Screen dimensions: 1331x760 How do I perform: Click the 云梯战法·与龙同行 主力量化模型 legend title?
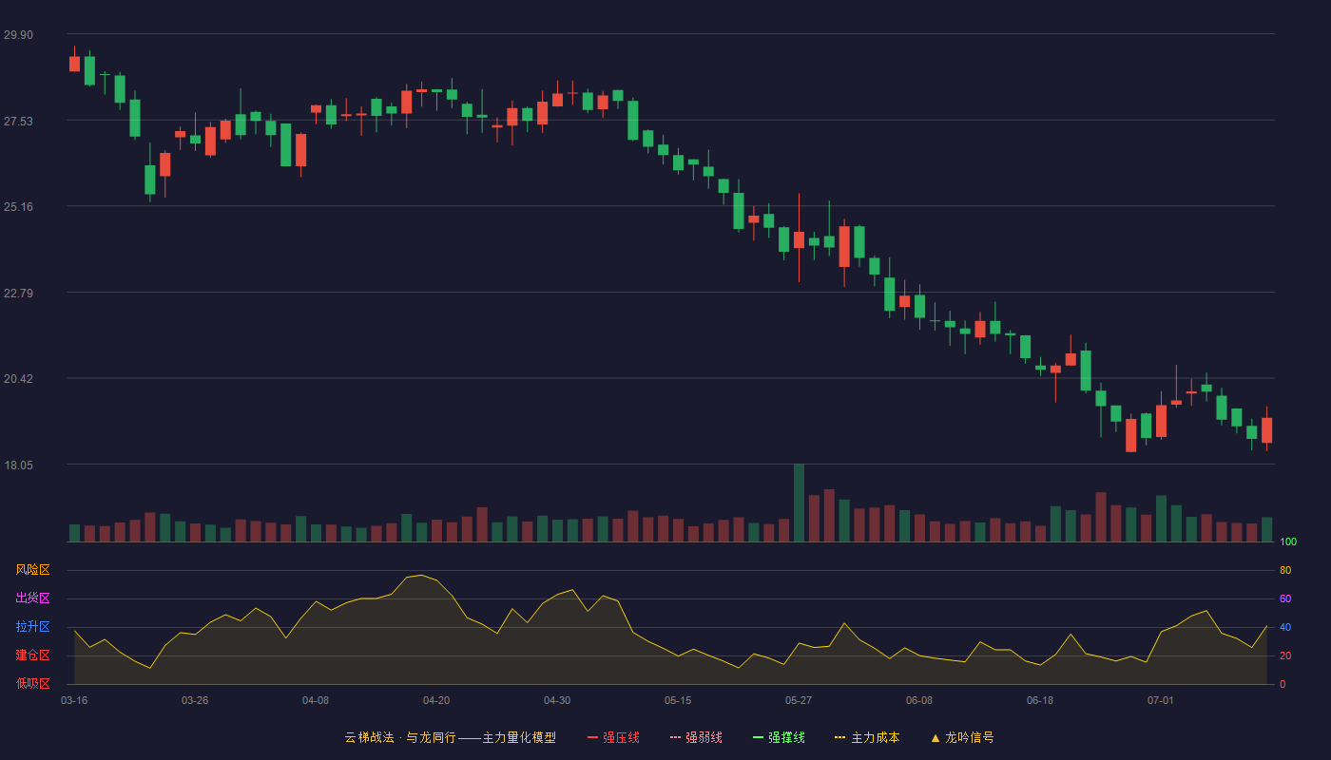[451, 737]
